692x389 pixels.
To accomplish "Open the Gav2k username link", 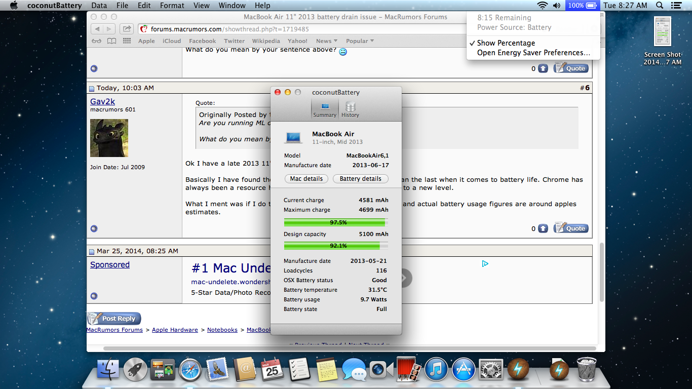I will pos(102,101).
